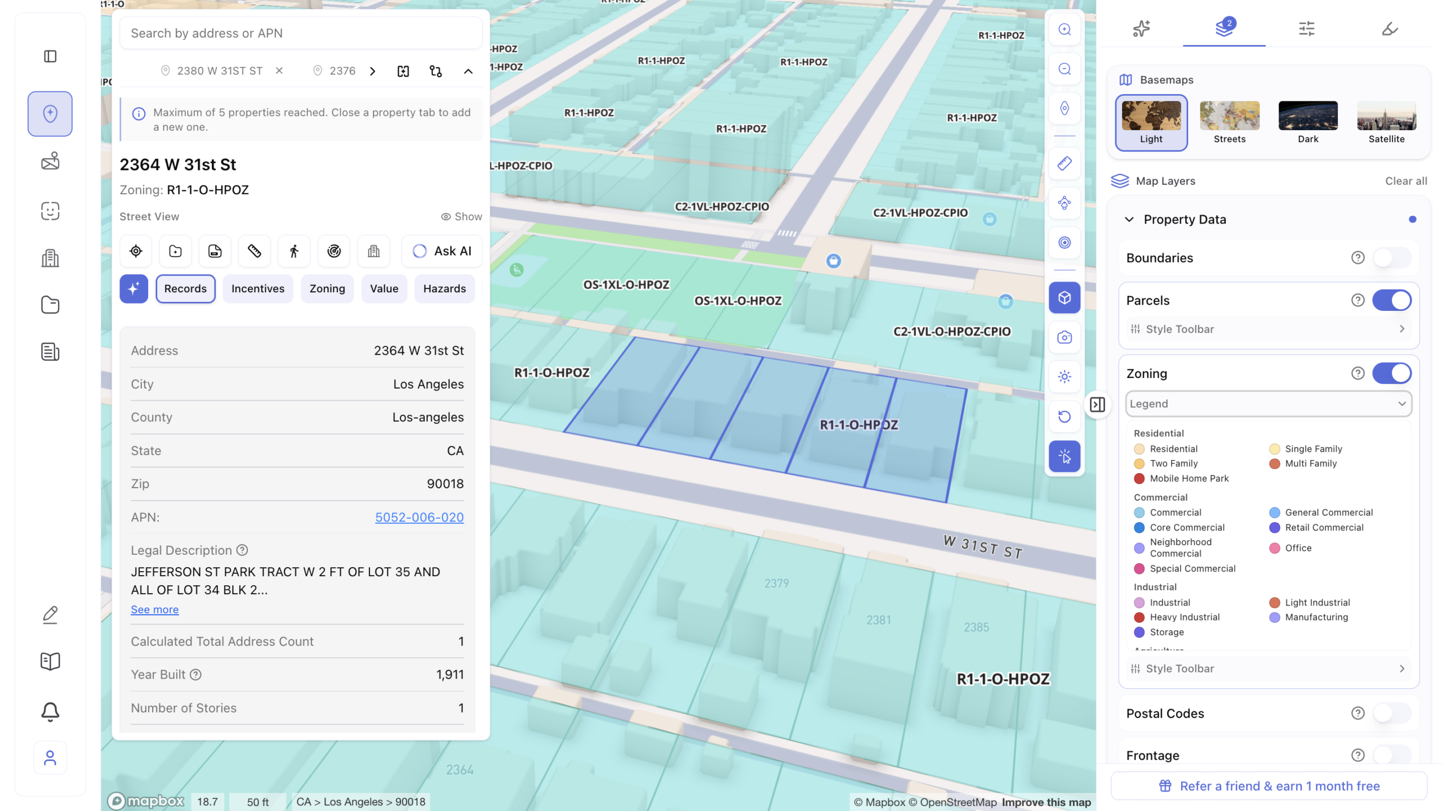Click the compass north icon on map
Screen dimensions: 1442x811
coord(1064,108)
